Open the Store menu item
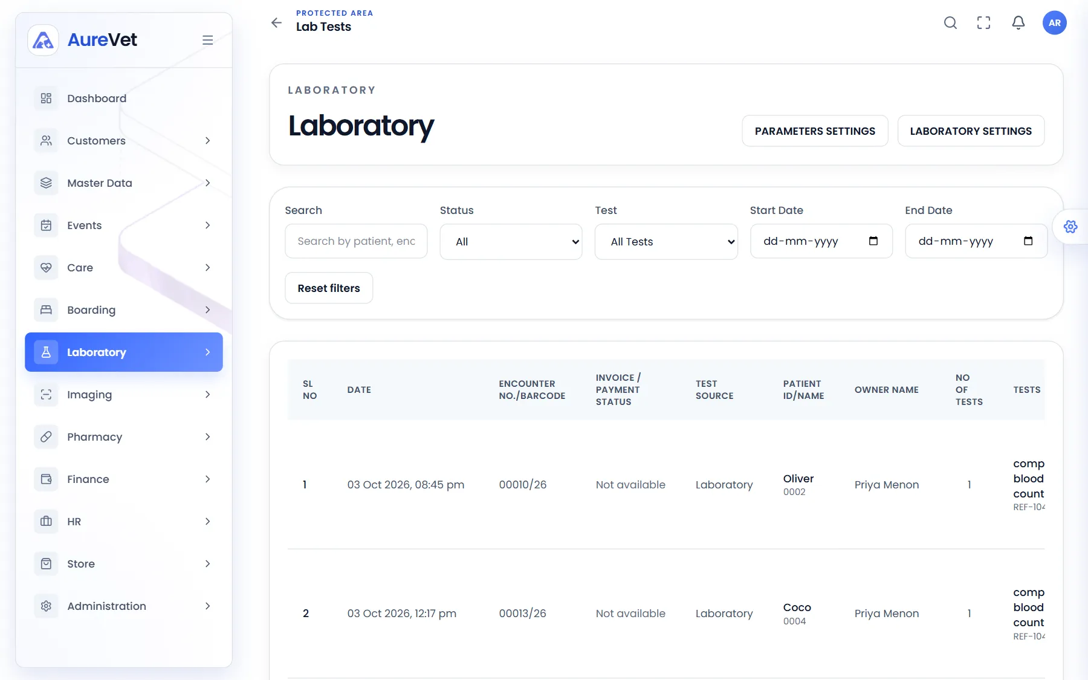 tap(124, 564)
